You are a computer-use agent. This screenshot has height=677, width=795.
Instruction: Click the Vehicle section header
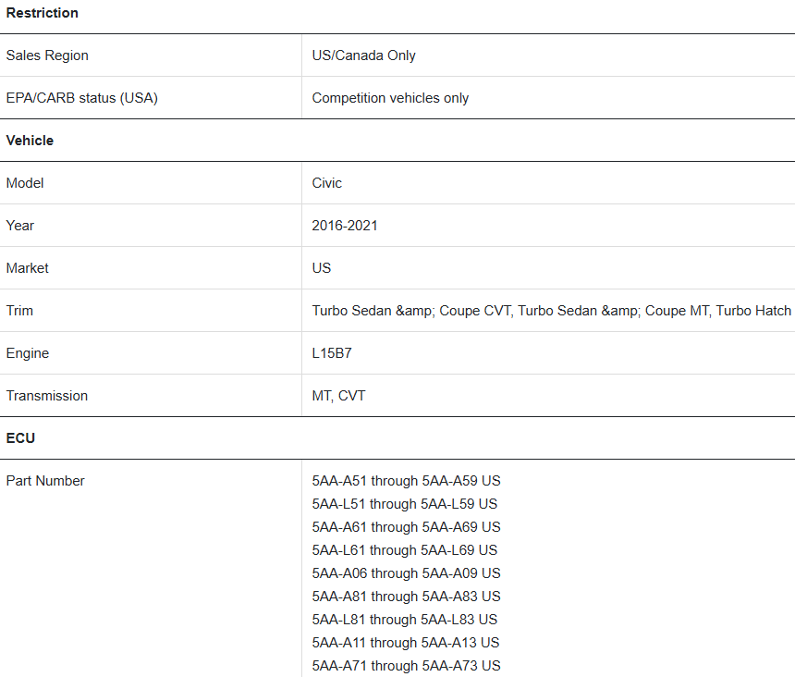(x=30, y=141)
